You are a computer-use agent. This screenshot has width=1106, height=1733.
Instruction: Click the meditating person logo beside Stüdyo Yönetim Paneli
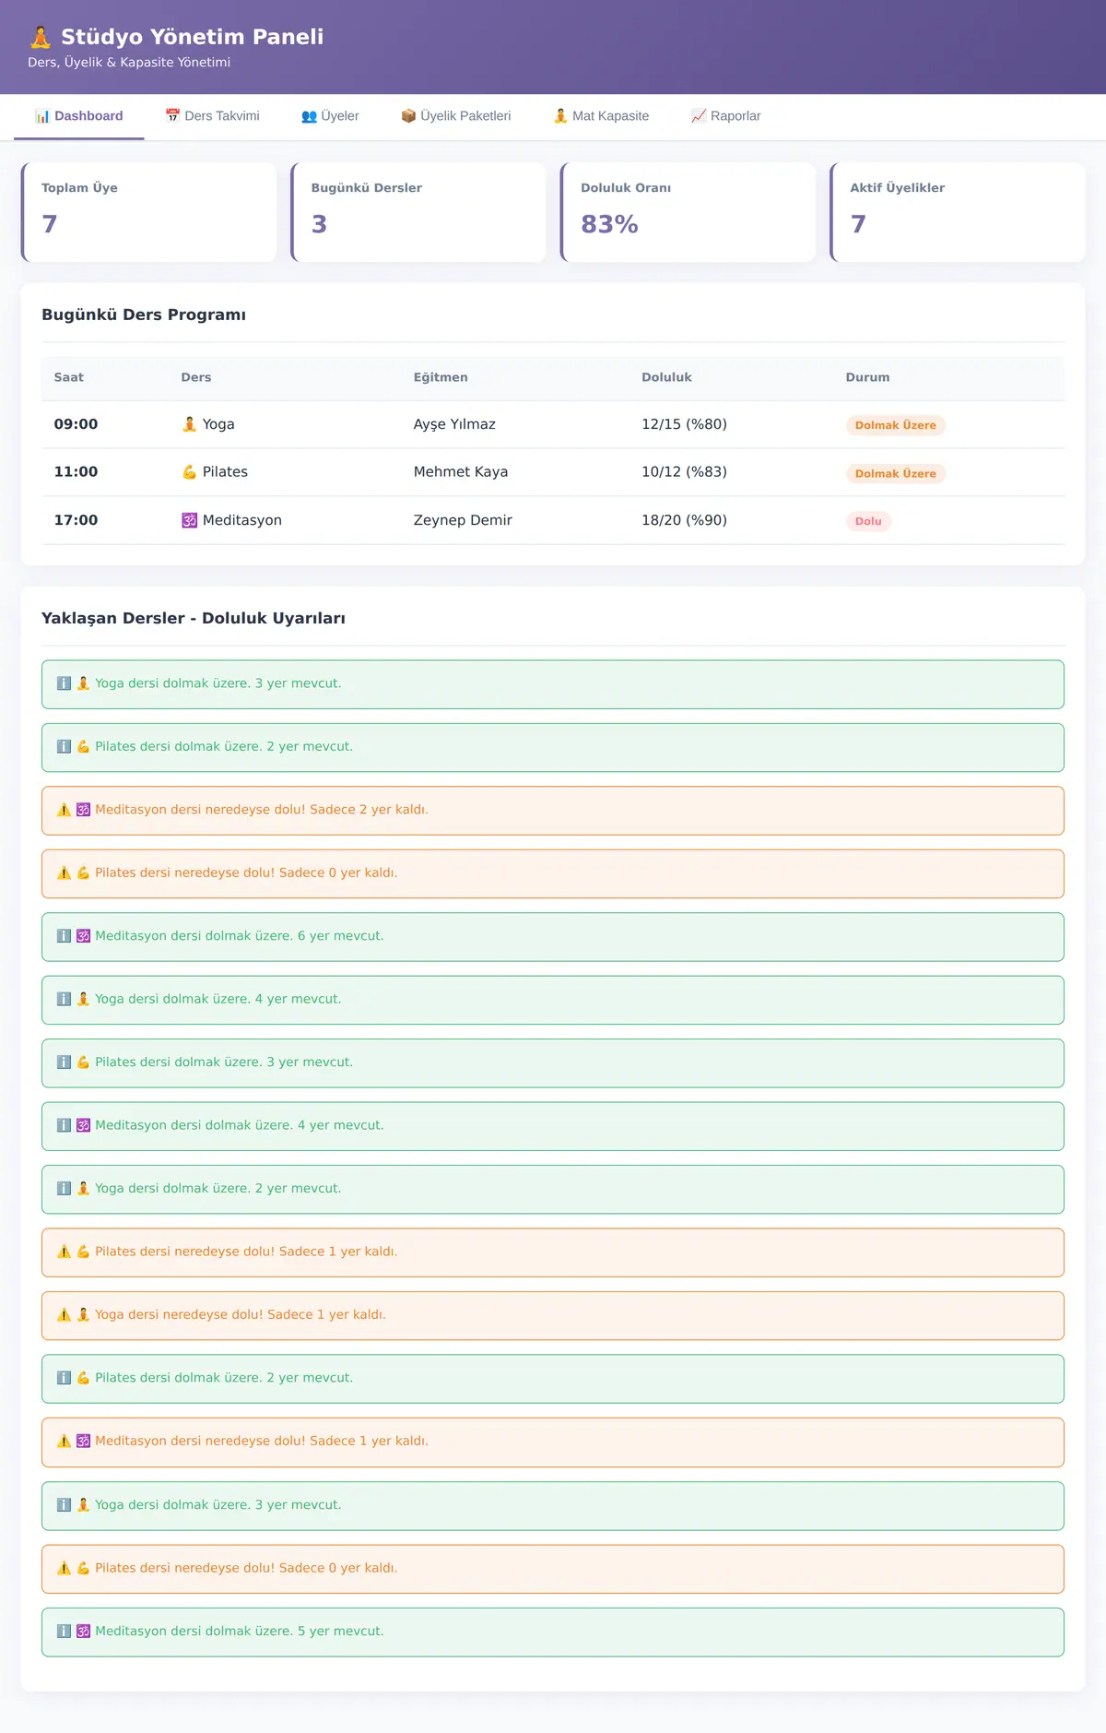pos(41,37)
